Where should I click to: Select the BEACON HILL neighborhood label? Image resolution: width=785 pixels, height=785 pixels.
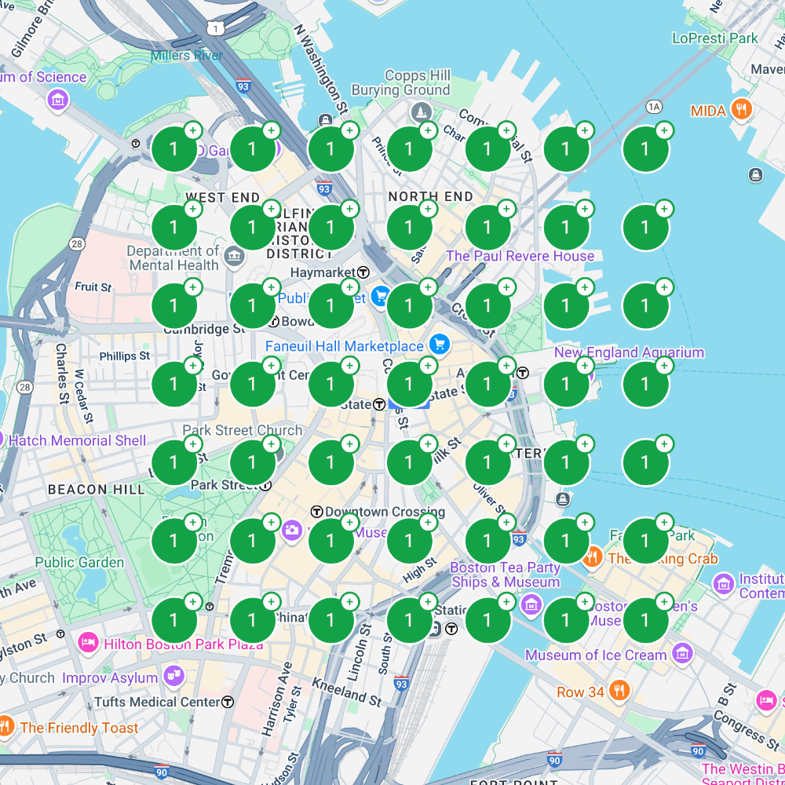coord(97,489)
